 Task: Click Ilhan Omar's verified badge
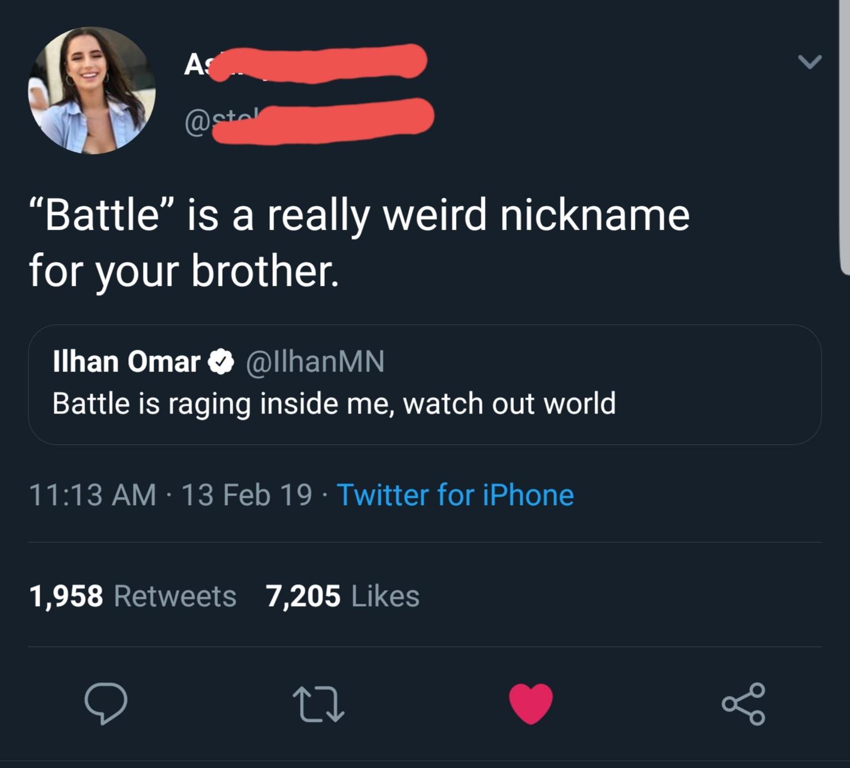pyautogui.click(x=222, y=361)
